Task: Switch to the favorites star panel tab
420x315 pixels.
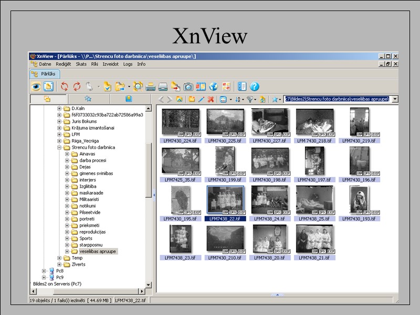Action: coord(88,99)
